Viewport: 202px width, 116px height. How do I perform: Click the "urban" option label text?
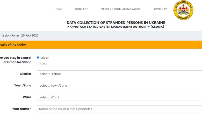click(x=45, y=58)
